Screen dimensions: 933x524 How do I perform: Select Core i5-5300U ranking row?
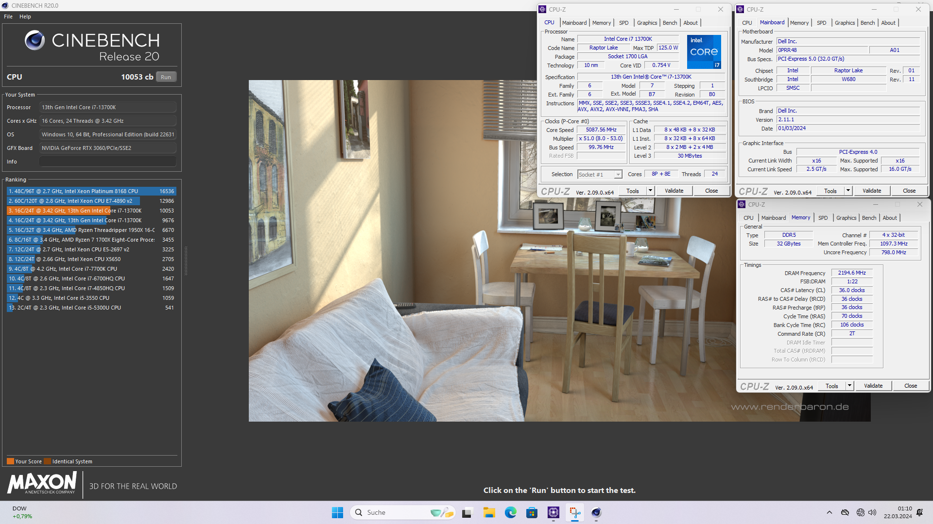tap(91, 308)
